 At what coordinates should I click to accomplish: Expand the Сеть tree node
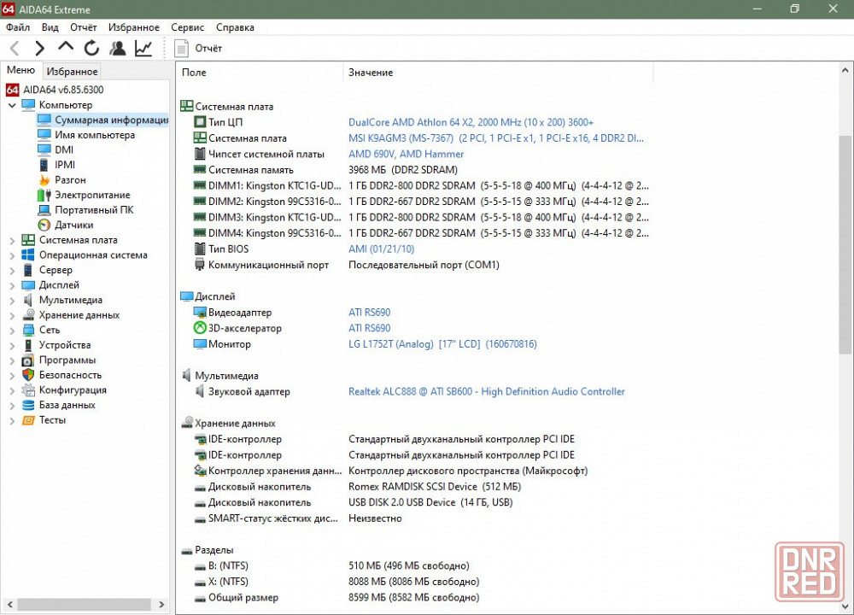point(12,330)
